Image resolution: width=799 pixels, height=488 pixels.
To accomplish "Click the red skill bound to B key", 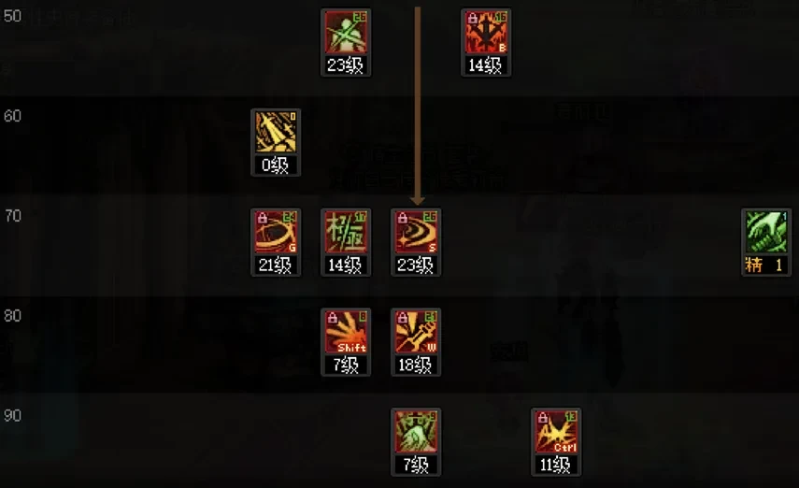I will tap(486, 32).
